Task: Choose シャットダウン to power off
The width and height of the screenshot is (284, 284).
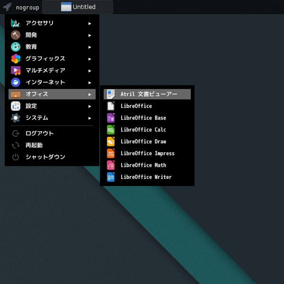Action: (52, 157)
